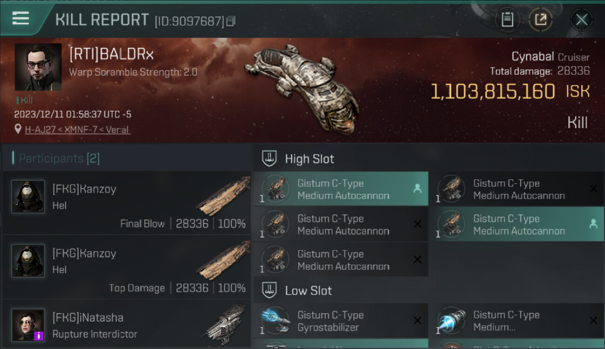Share the kill report externally

point(540,20)
